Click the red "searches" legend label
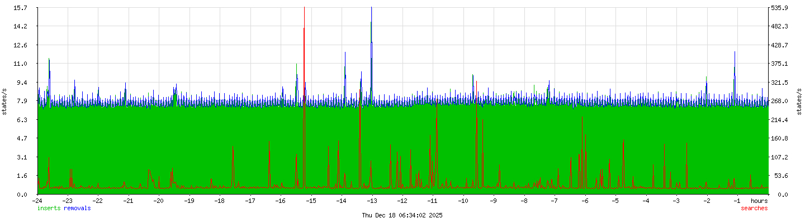This screenshot has width=805, height=223. (754, 209)
